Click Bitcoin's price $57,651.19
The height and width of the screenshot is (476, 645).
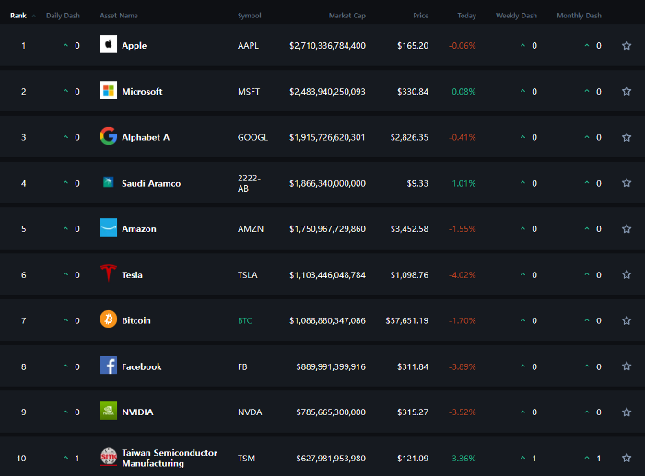[407, 320]
